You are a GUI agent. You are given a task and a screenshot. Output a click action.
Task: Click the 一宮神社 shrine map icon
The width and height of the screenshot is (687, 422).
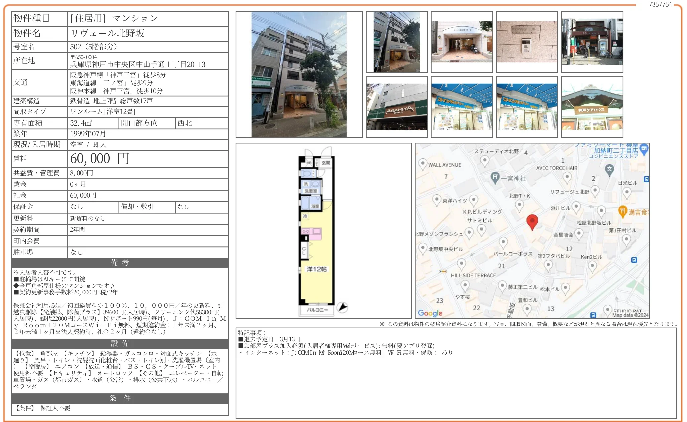[495, 177]
